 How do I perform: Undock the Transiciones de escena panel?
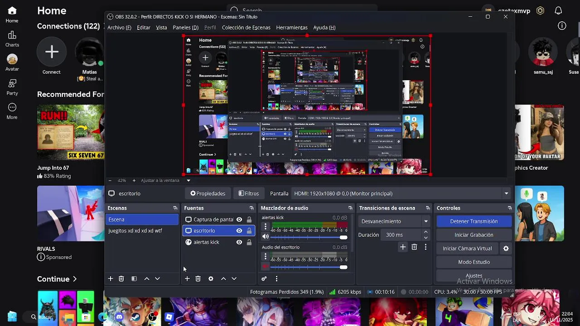428,208
